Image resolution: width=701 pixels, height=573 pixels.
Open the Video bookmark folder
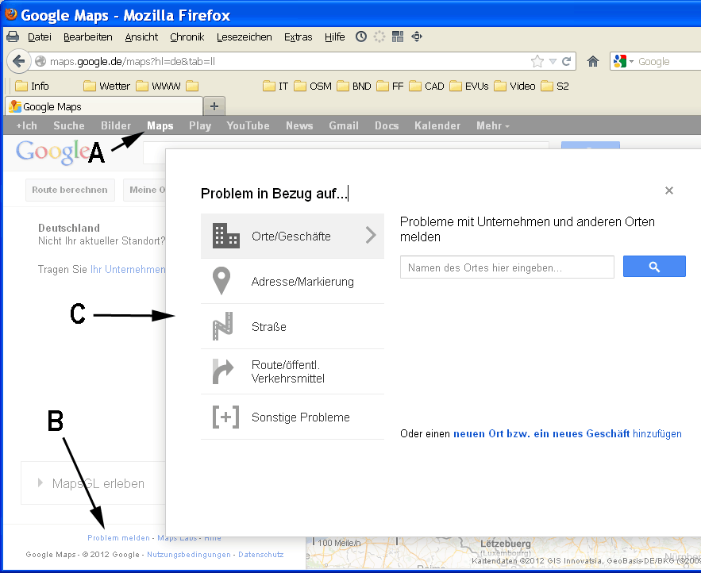pos(514,86)
